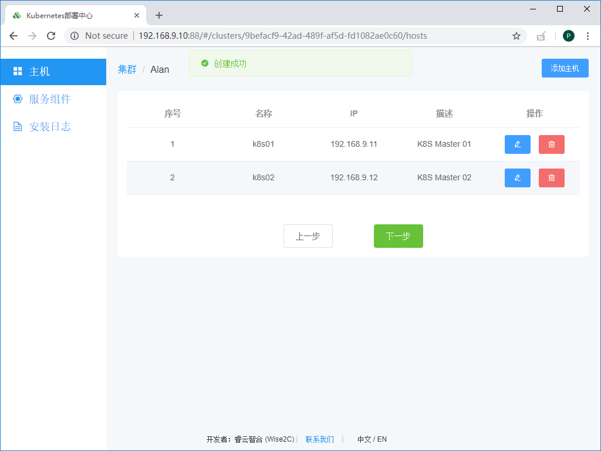Select description K8S Master 01

[x=444, y=144]
